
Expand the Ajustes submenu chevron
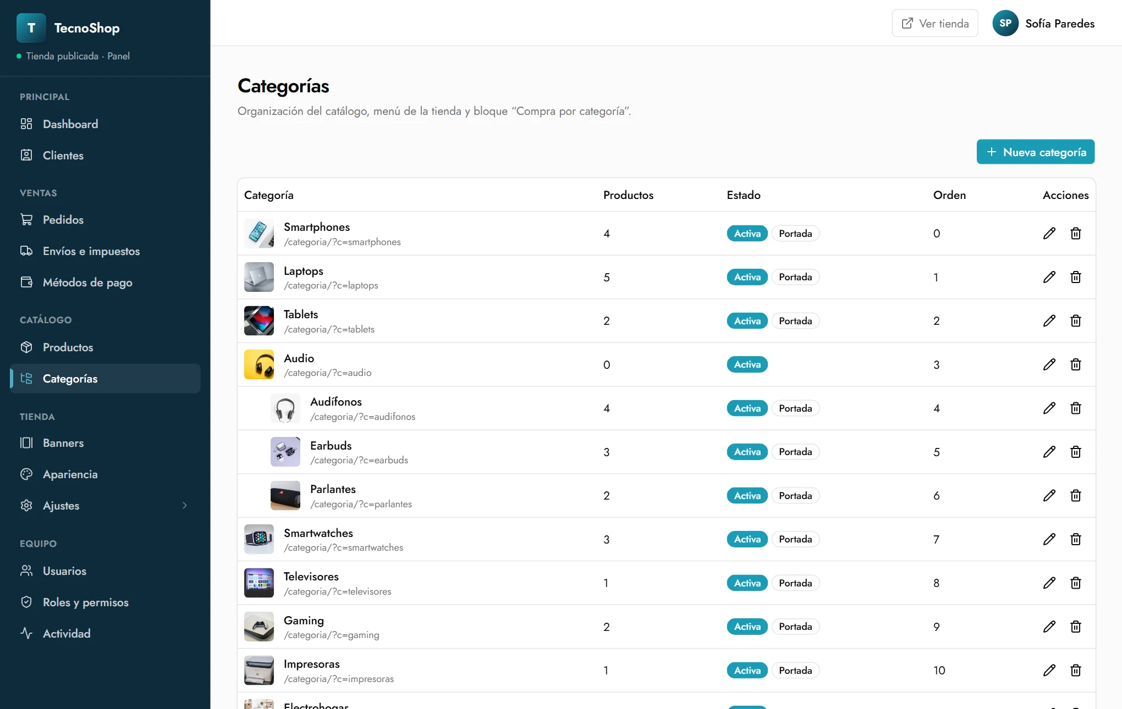(185, 506)
